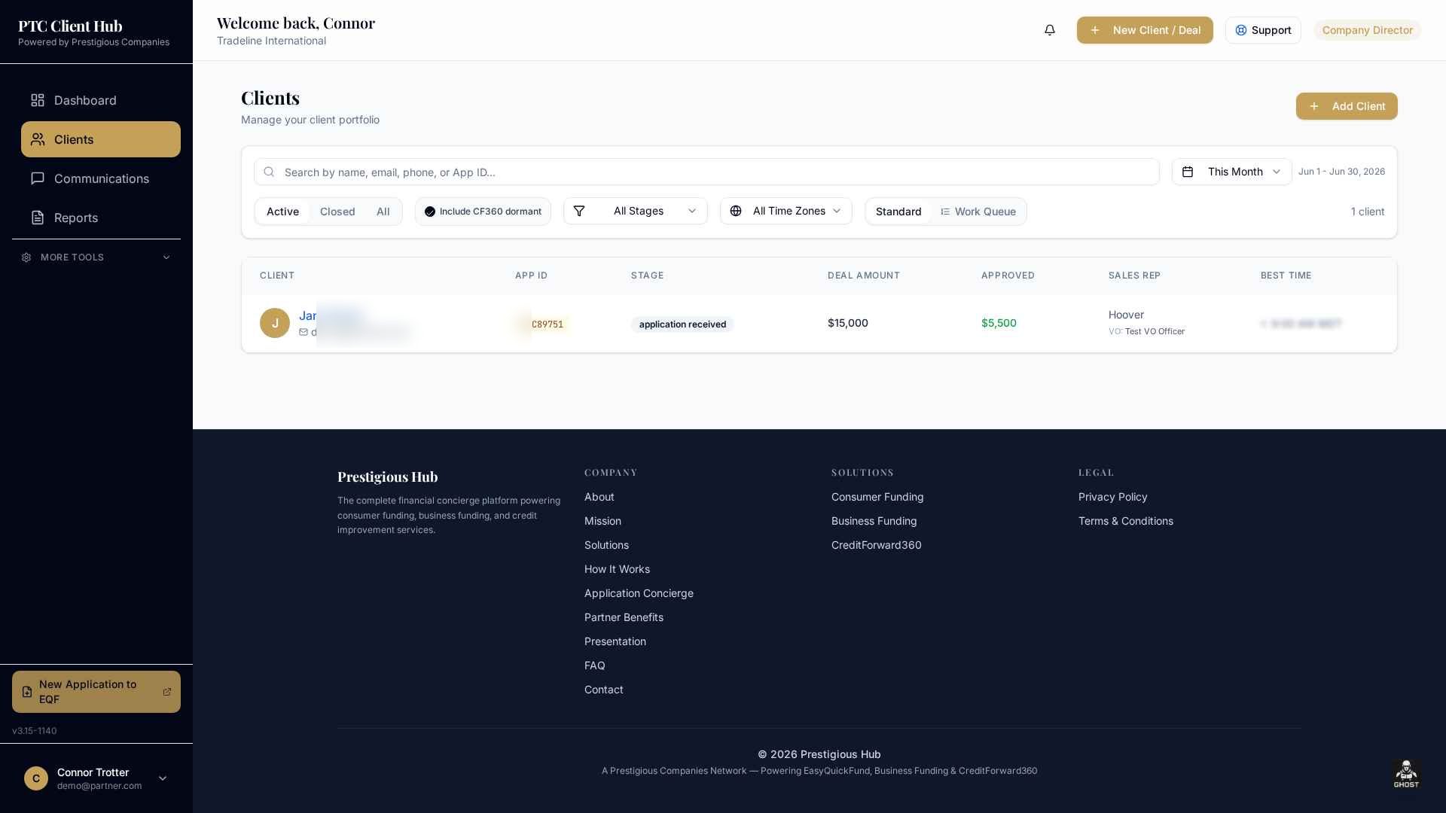Click external link icon on New Application to EQF
This screenshot has width=1446, height=813.
pyautogui.click(x=167, y=692)
